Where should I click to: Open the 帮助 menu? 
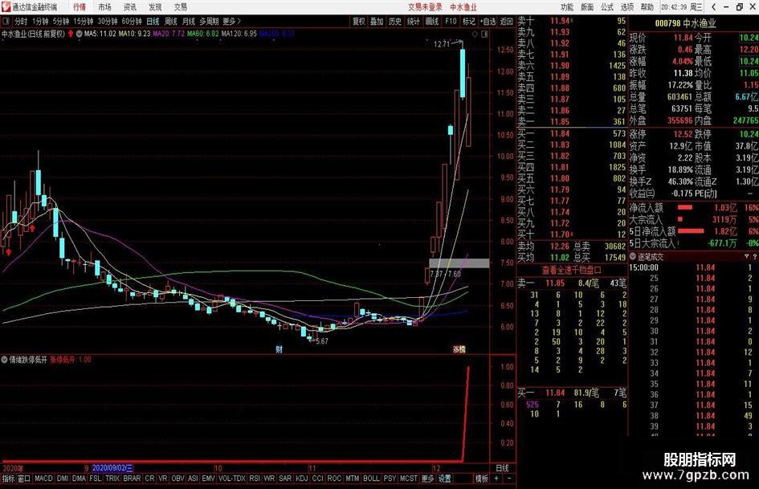click(647, 6)
